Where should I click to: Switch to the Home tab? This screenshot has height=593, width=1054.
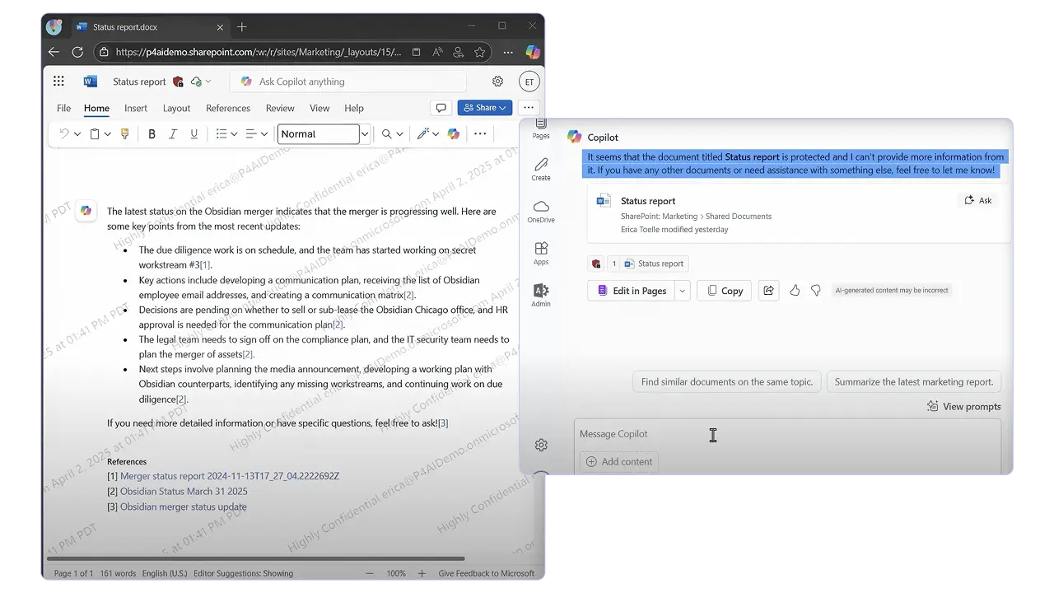[x=96, y=108]
